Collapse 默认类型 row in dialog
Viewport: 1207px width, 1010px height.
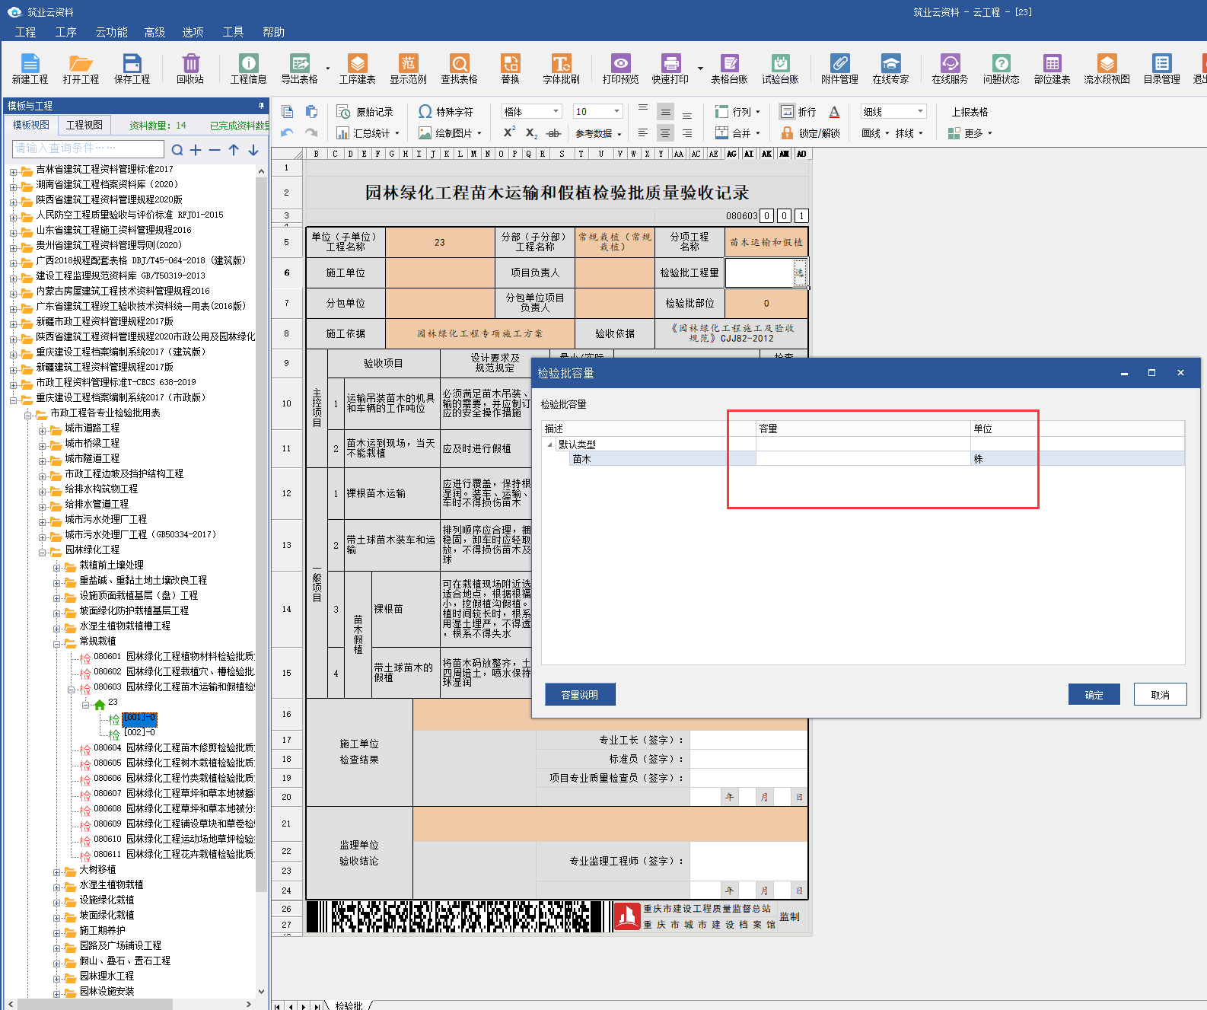click(x=550, y=444)
